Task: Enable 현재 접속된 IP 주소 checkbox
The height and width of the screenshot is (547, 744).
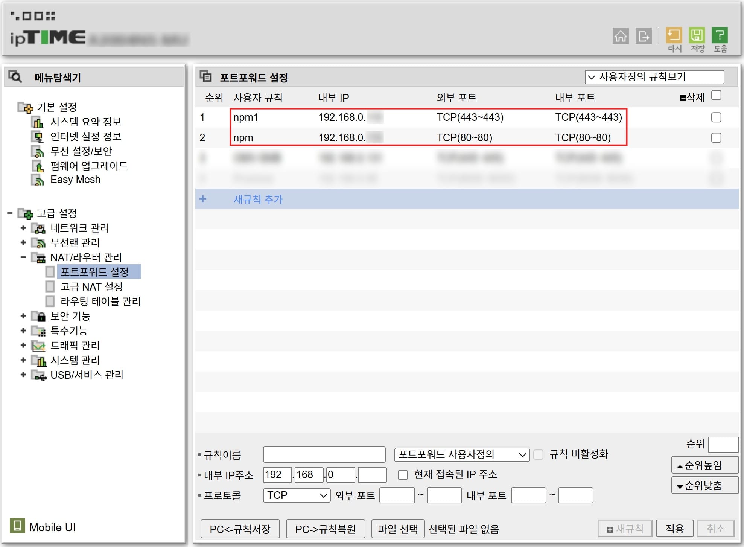Action: tap(403, 475)
